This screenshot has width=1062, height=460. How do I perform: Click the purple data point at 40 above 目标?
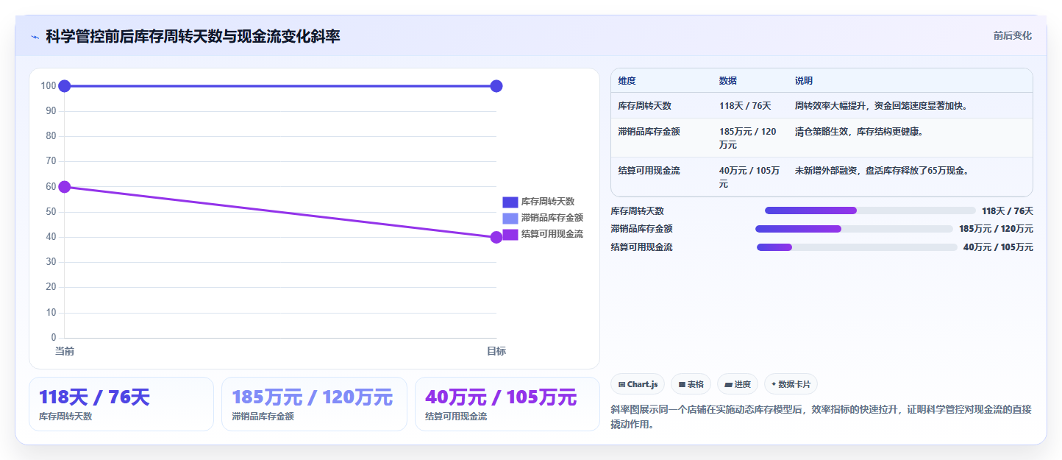click(x=496, y=237)
